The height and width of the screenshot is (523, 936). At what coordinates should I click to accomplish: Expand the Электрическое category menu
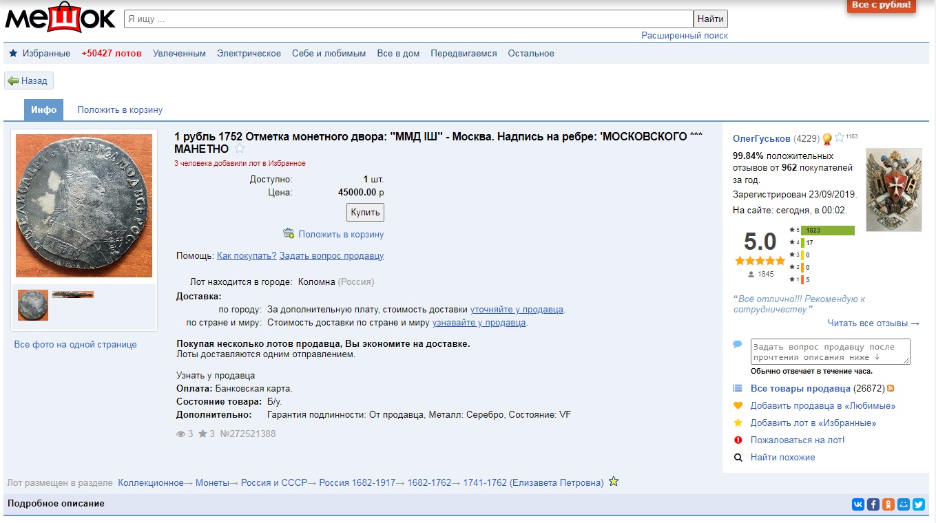(249, 54)
